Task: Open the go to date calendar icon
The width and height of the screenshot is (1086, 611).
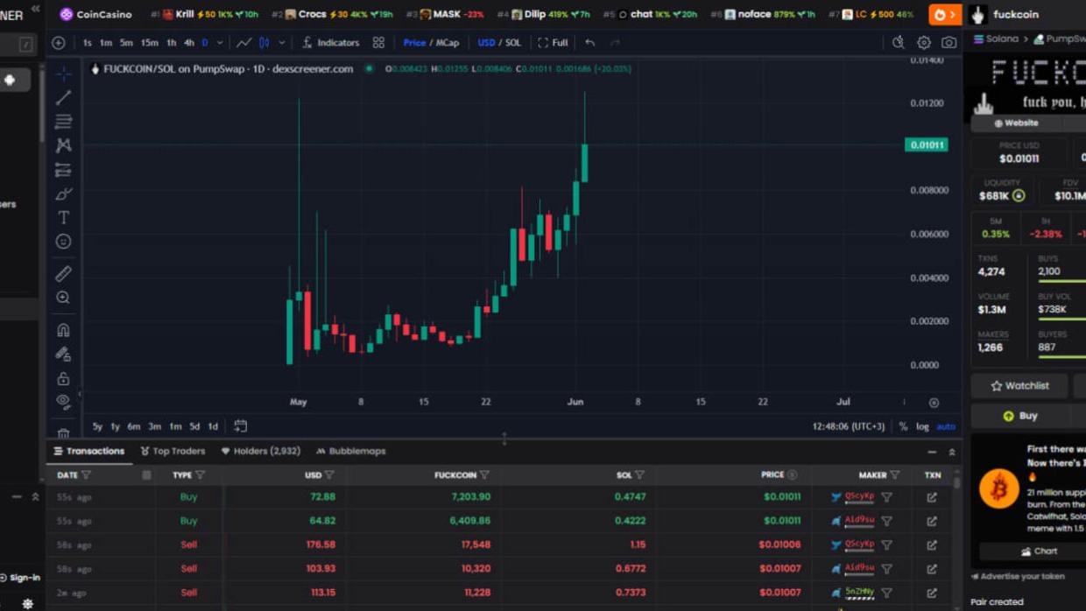Action: [240, 426]
